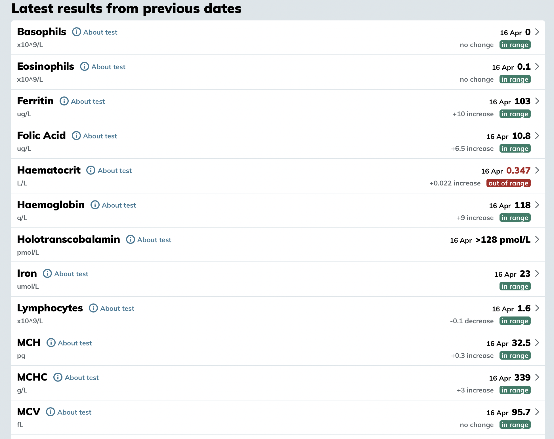Click the Lymphocytes info icon

point(93,308)
